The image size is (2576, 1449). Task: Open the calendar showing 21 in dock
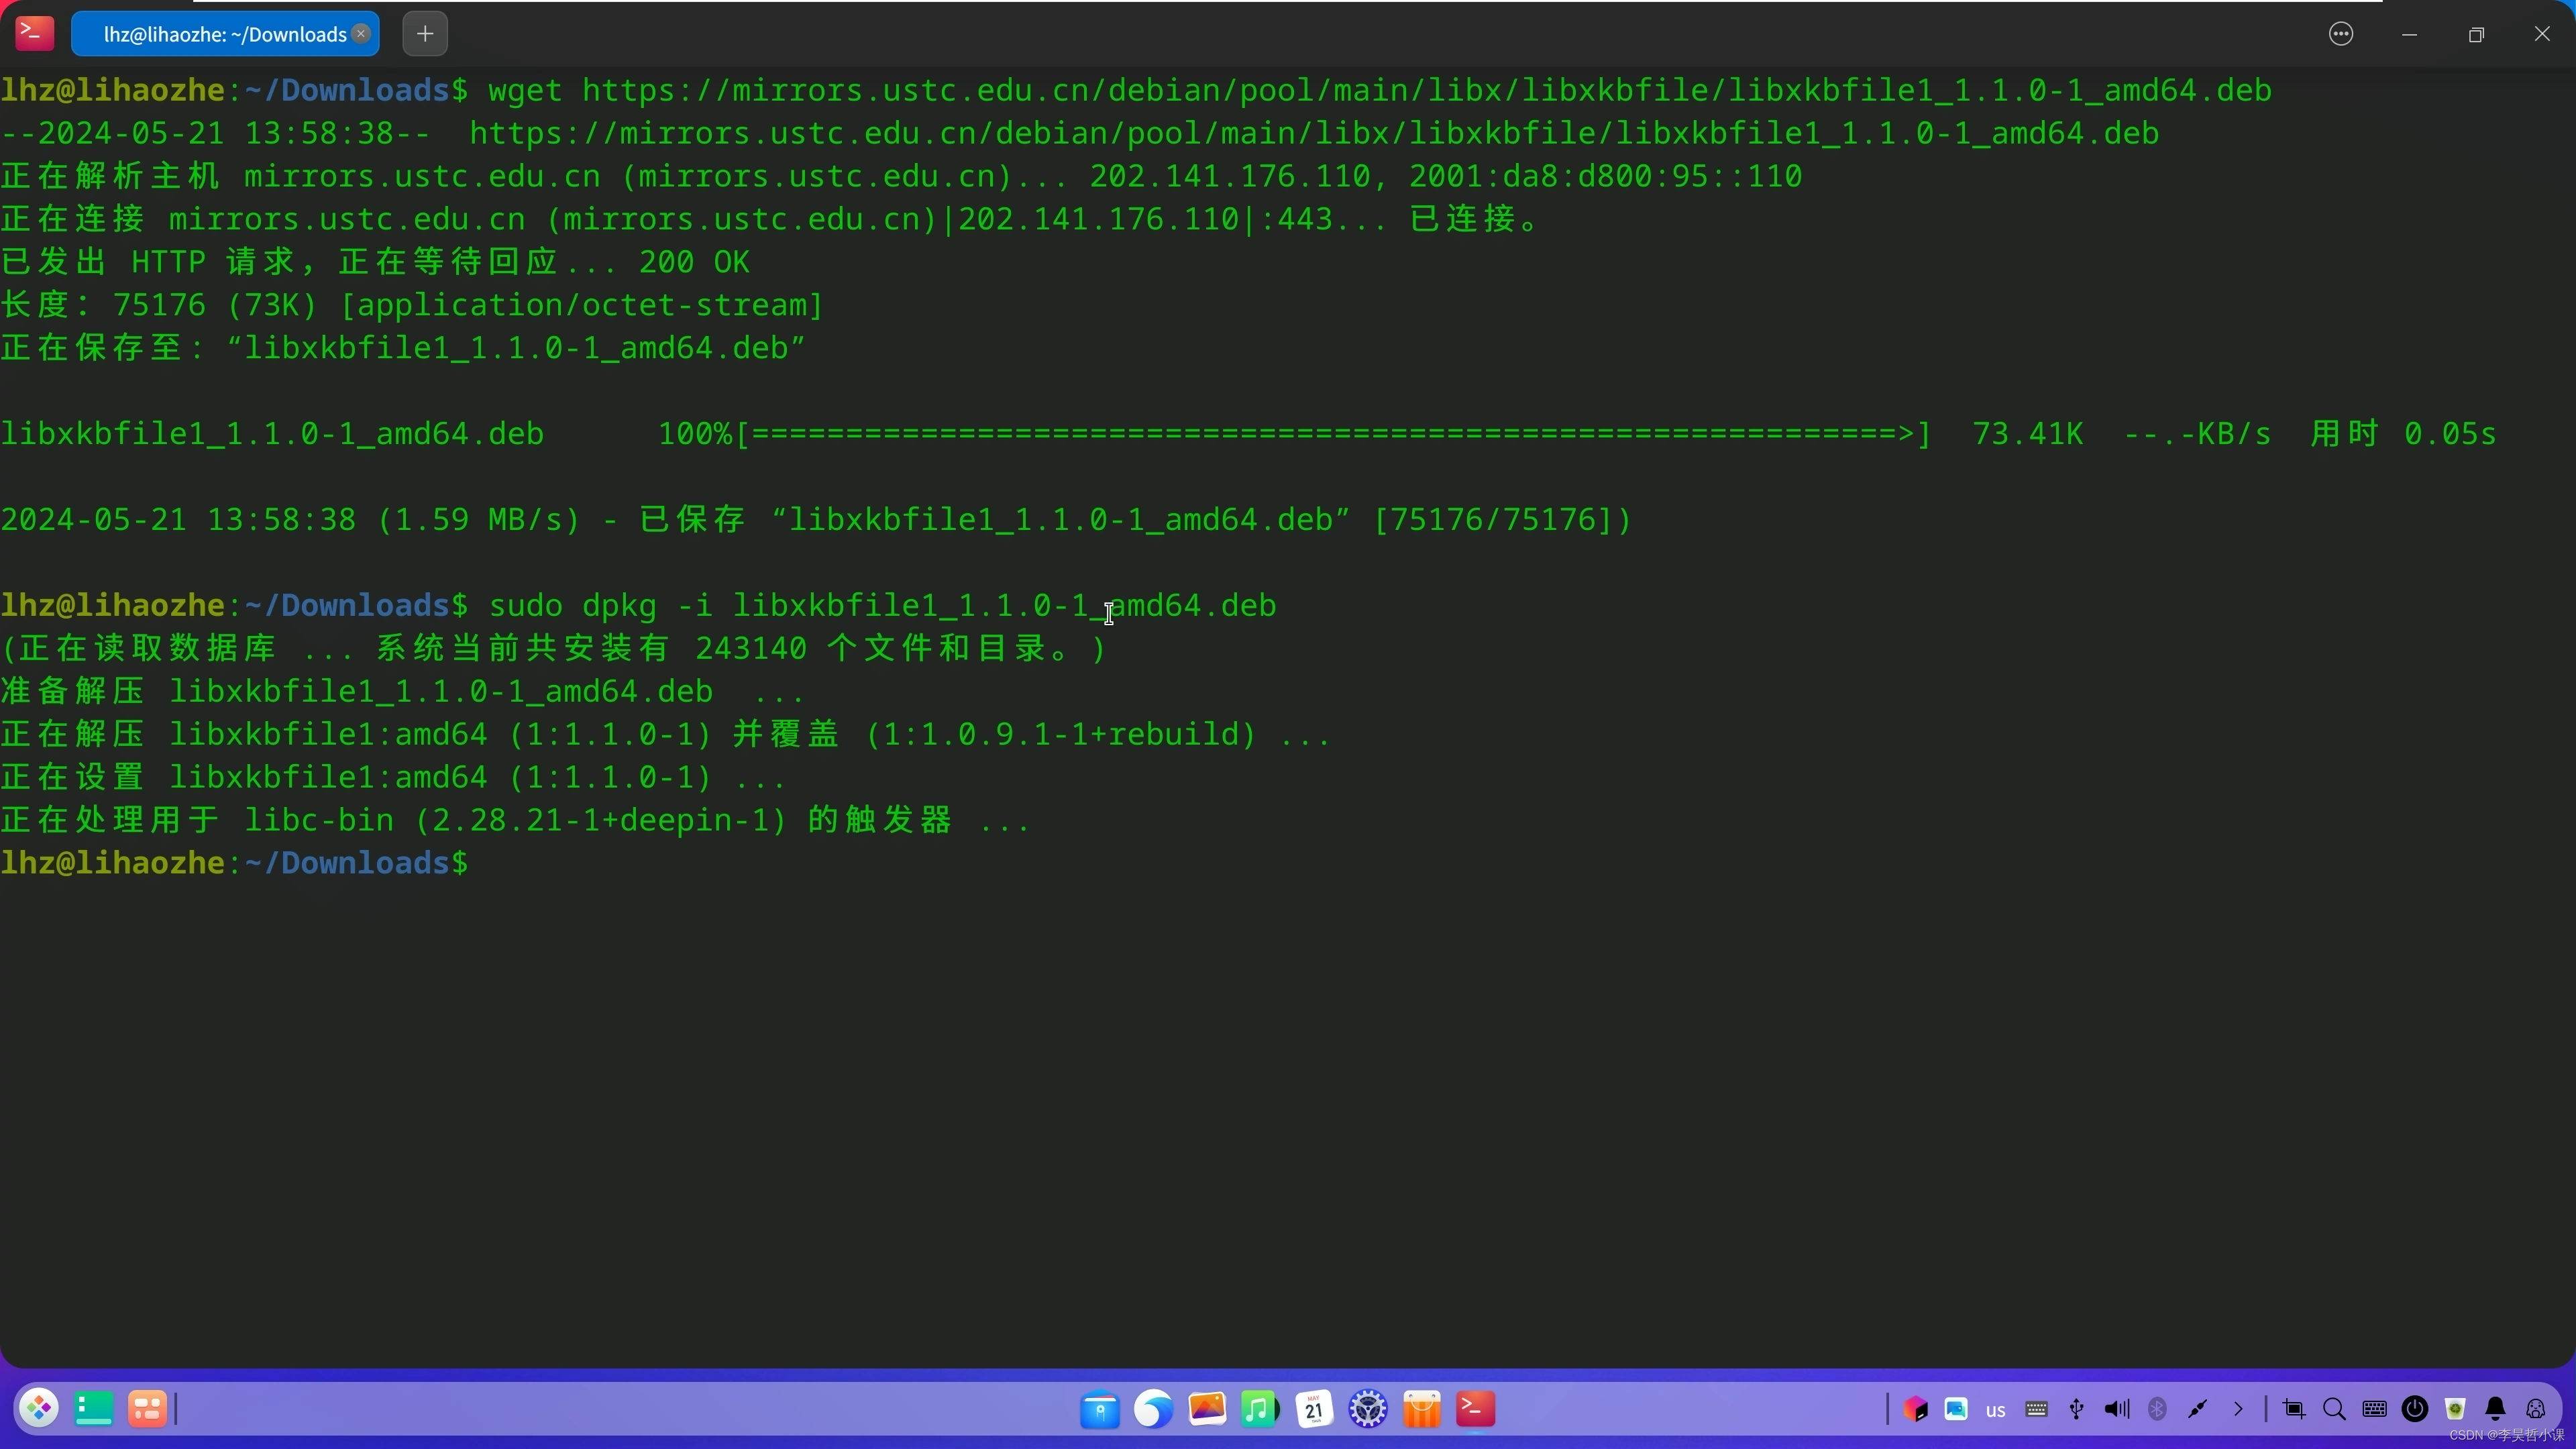pyautogui.click(x=1314, y=1410)
